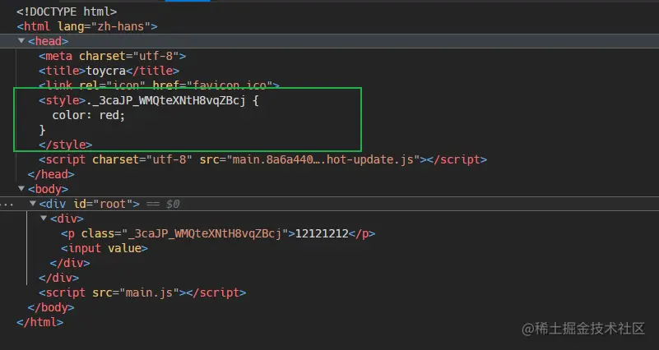The width and height of the screenshot is (659, 350).
Task: Click the closing </head> tag
Action: point(51,174)
